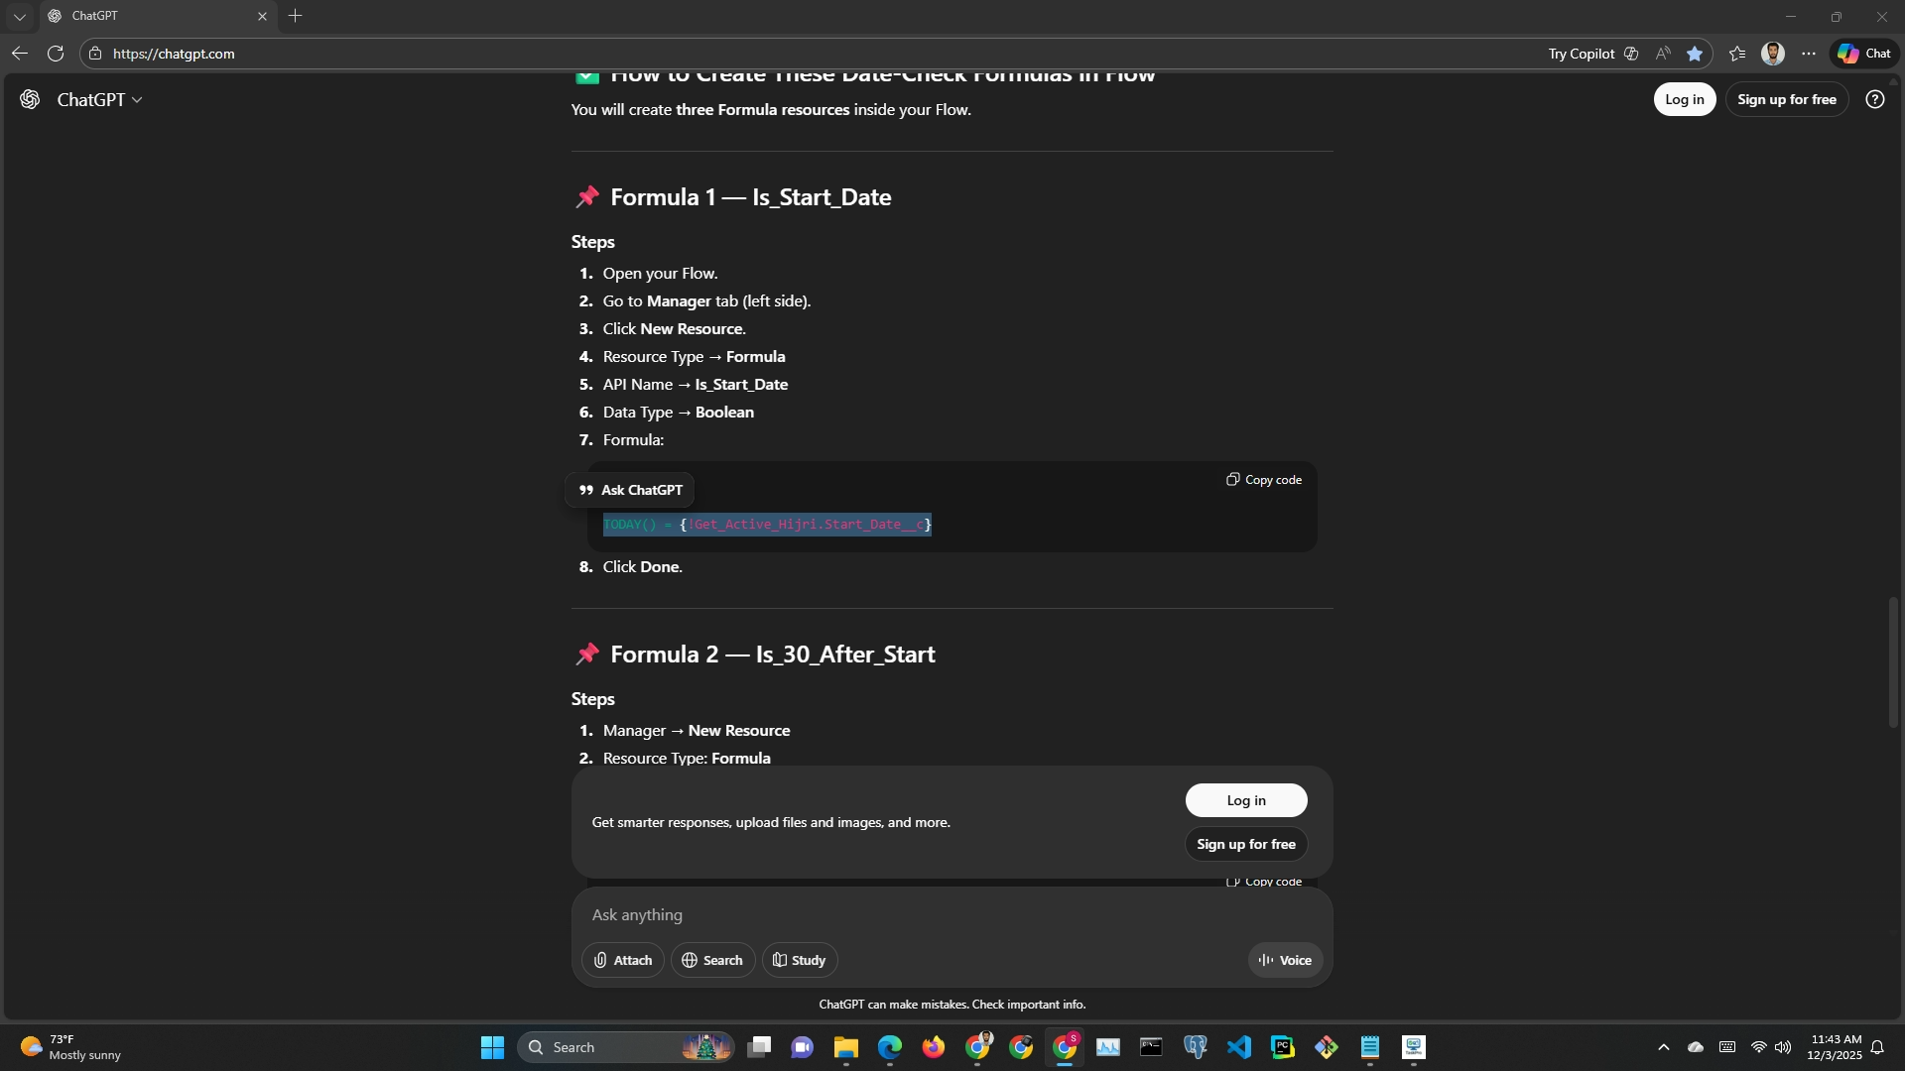This screenshot has height=1071, width=1905.
Task: Click Copy code above the formula block
Action: tap(1263, 480)
